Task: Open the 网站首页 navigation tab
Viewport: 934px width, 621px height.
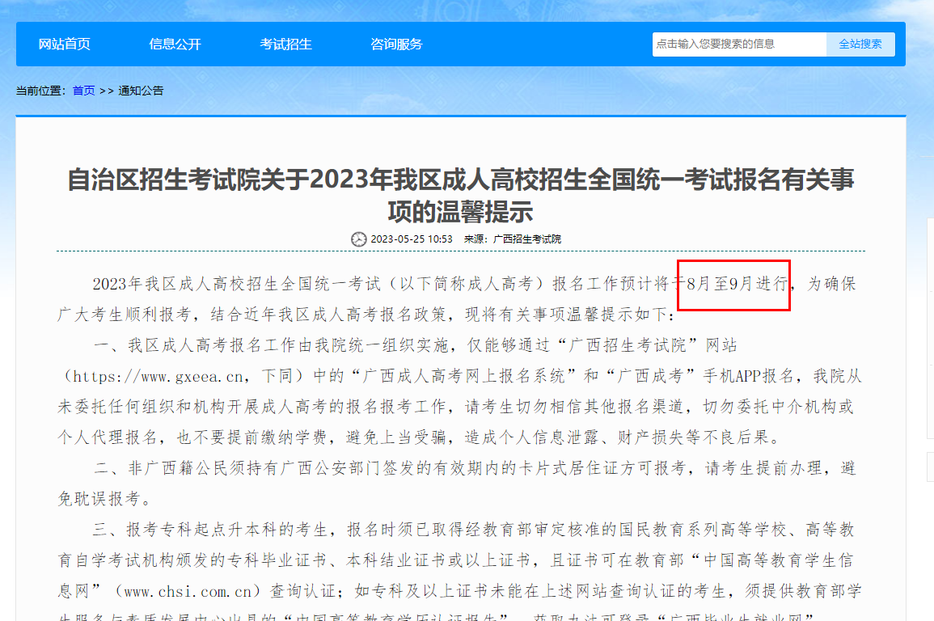Action: (x=65, y=44)
